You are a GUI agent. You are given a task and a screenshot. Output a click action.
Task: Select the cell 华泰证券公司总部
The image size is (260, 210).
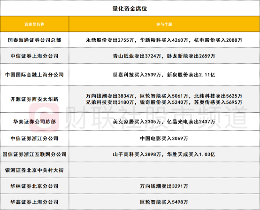point(34,122)
